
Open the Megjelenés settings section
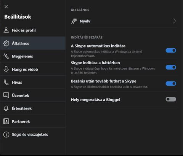[x=33, y=56]
